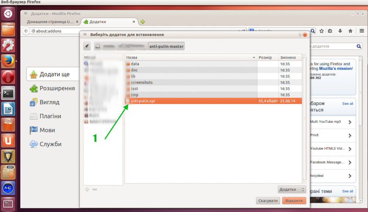The width and height of the screenshot is (368, 212).
Task: Expand Youtube HTML5 Vid... add-on entry
Action: pos(350,149)
